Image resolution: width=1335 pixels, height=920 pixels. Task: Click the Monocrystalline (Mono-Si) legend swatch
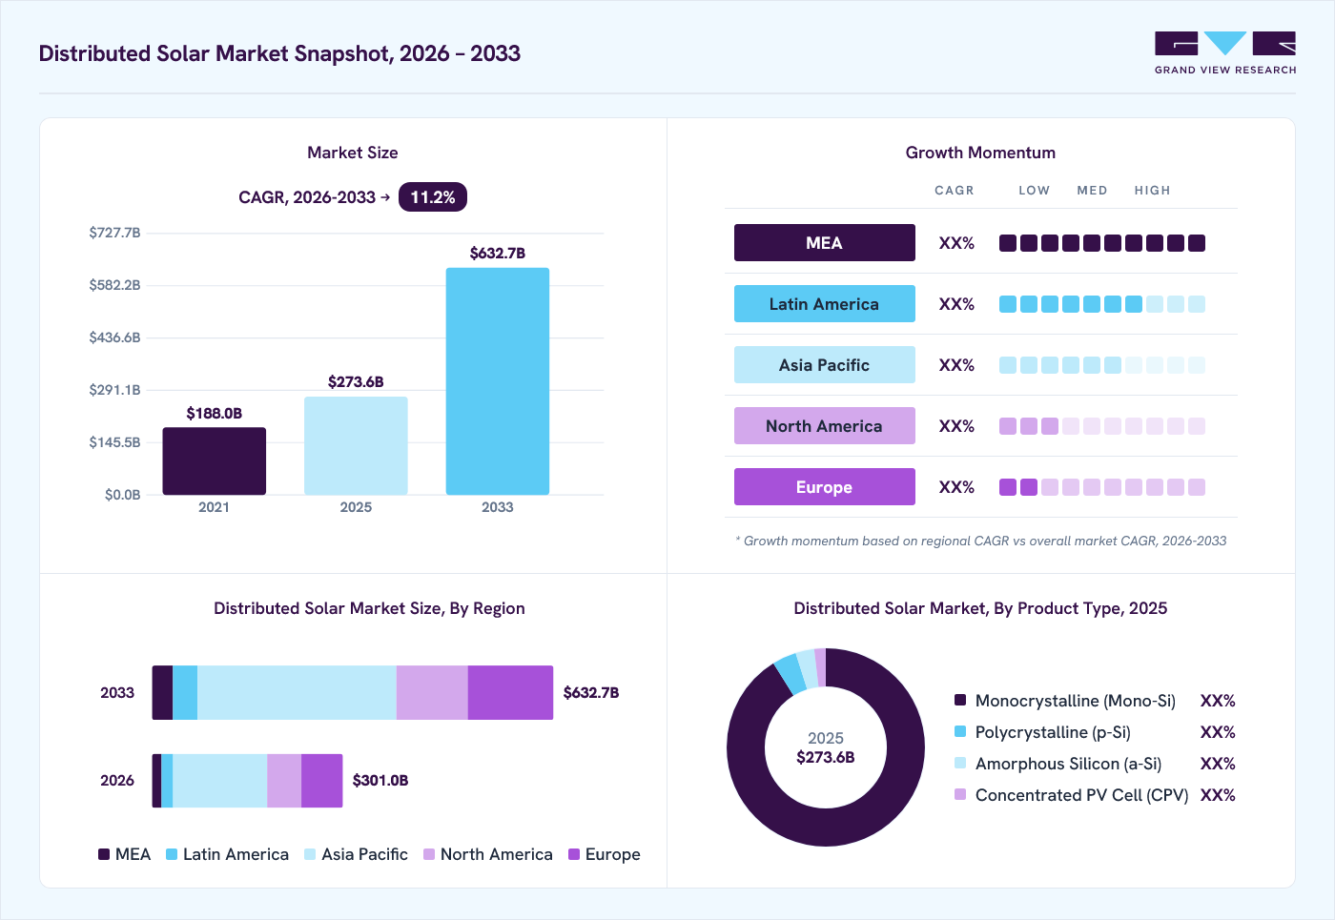click(960, 700)
